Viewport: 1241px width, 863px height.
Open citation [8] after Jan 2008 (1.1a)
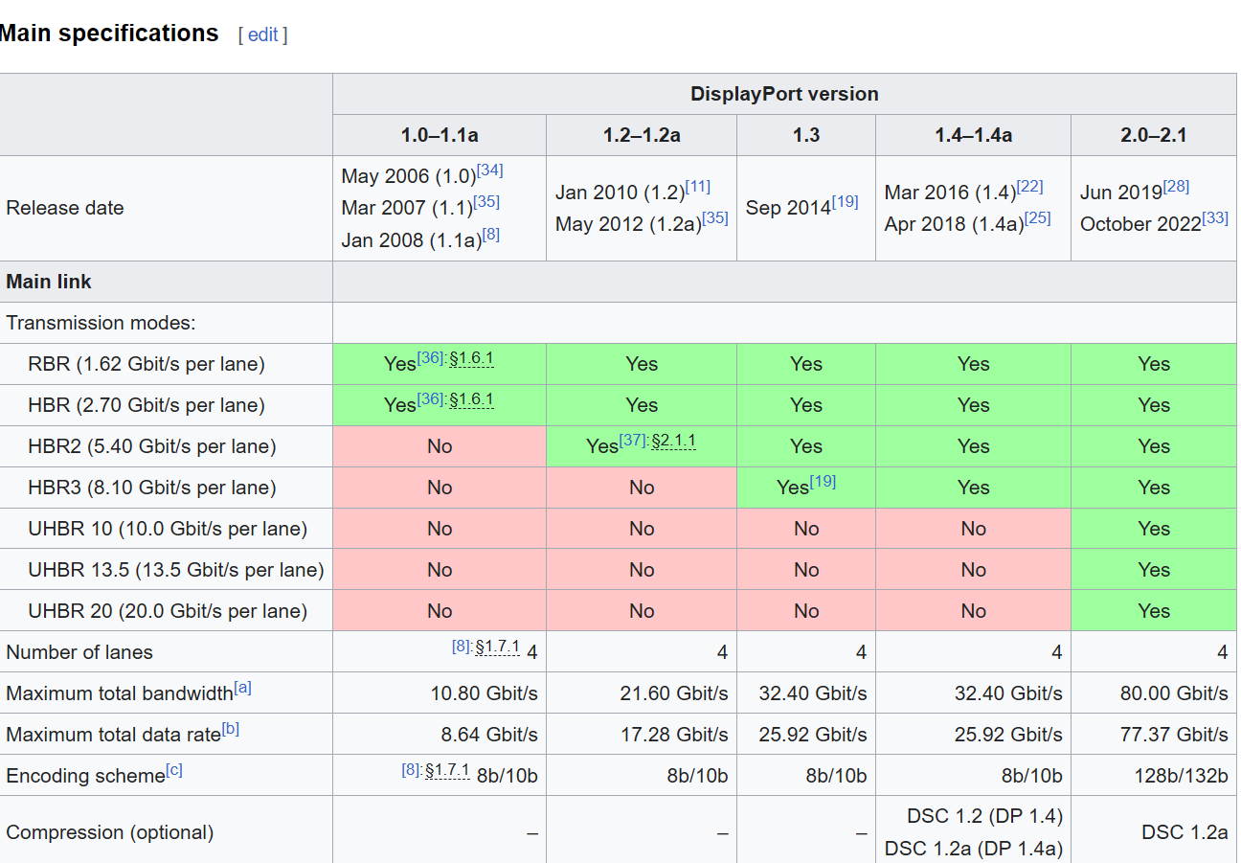tap(491, 233)
